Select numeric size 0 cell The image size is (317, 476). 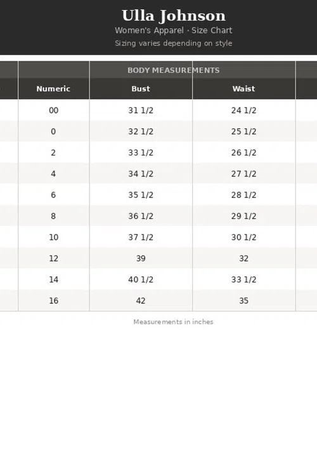point(54,131)
